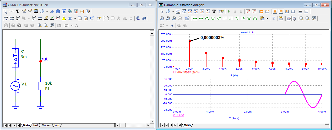Toggle Attribute Text display in schematic toolbar
The height and width of the screenshot is (130, 332).
[x=12, y=18]
